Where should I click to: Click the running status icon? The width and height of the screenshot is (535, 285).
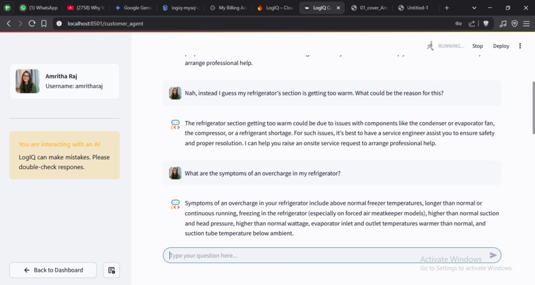click(430, 46)
